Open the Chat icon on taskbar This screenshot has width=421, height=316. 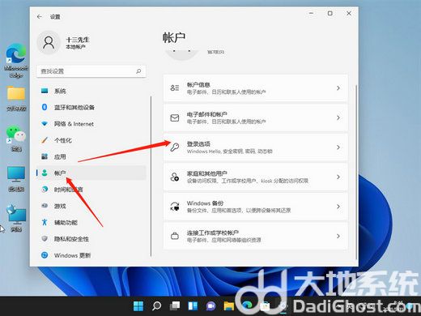point(211,306)
